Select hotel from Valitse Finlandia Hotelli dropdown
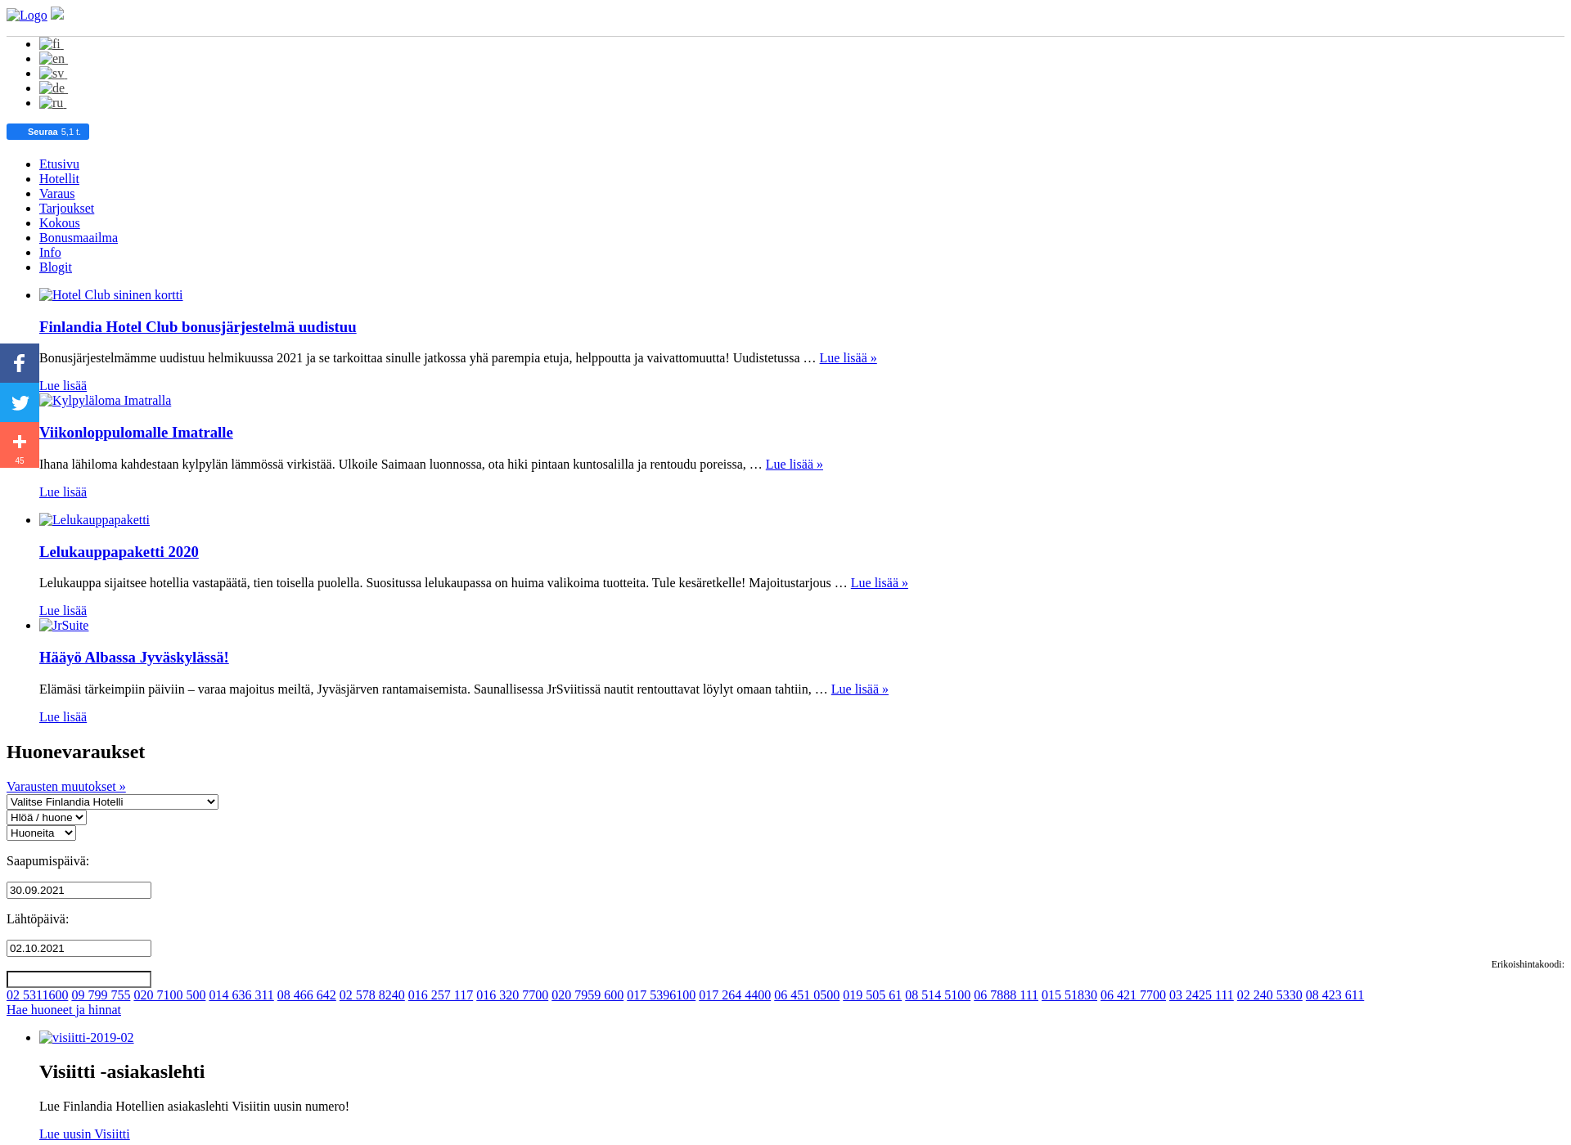The height and width of the screenshot is (1145, 1571). coord(111,801)
